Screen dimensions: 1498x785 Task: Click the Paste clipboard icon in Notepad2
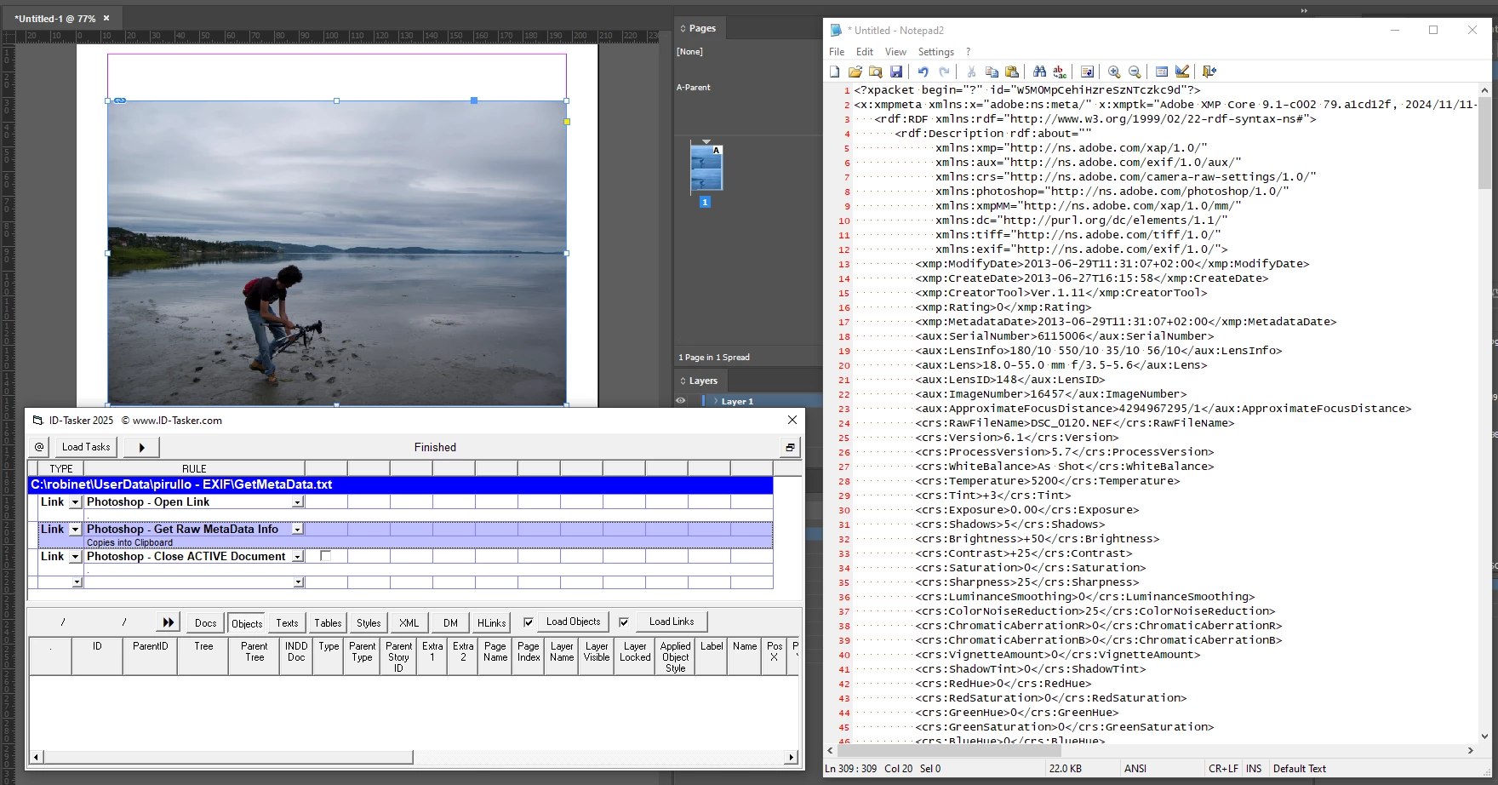pyautogui.click(x=1012, y=72)
